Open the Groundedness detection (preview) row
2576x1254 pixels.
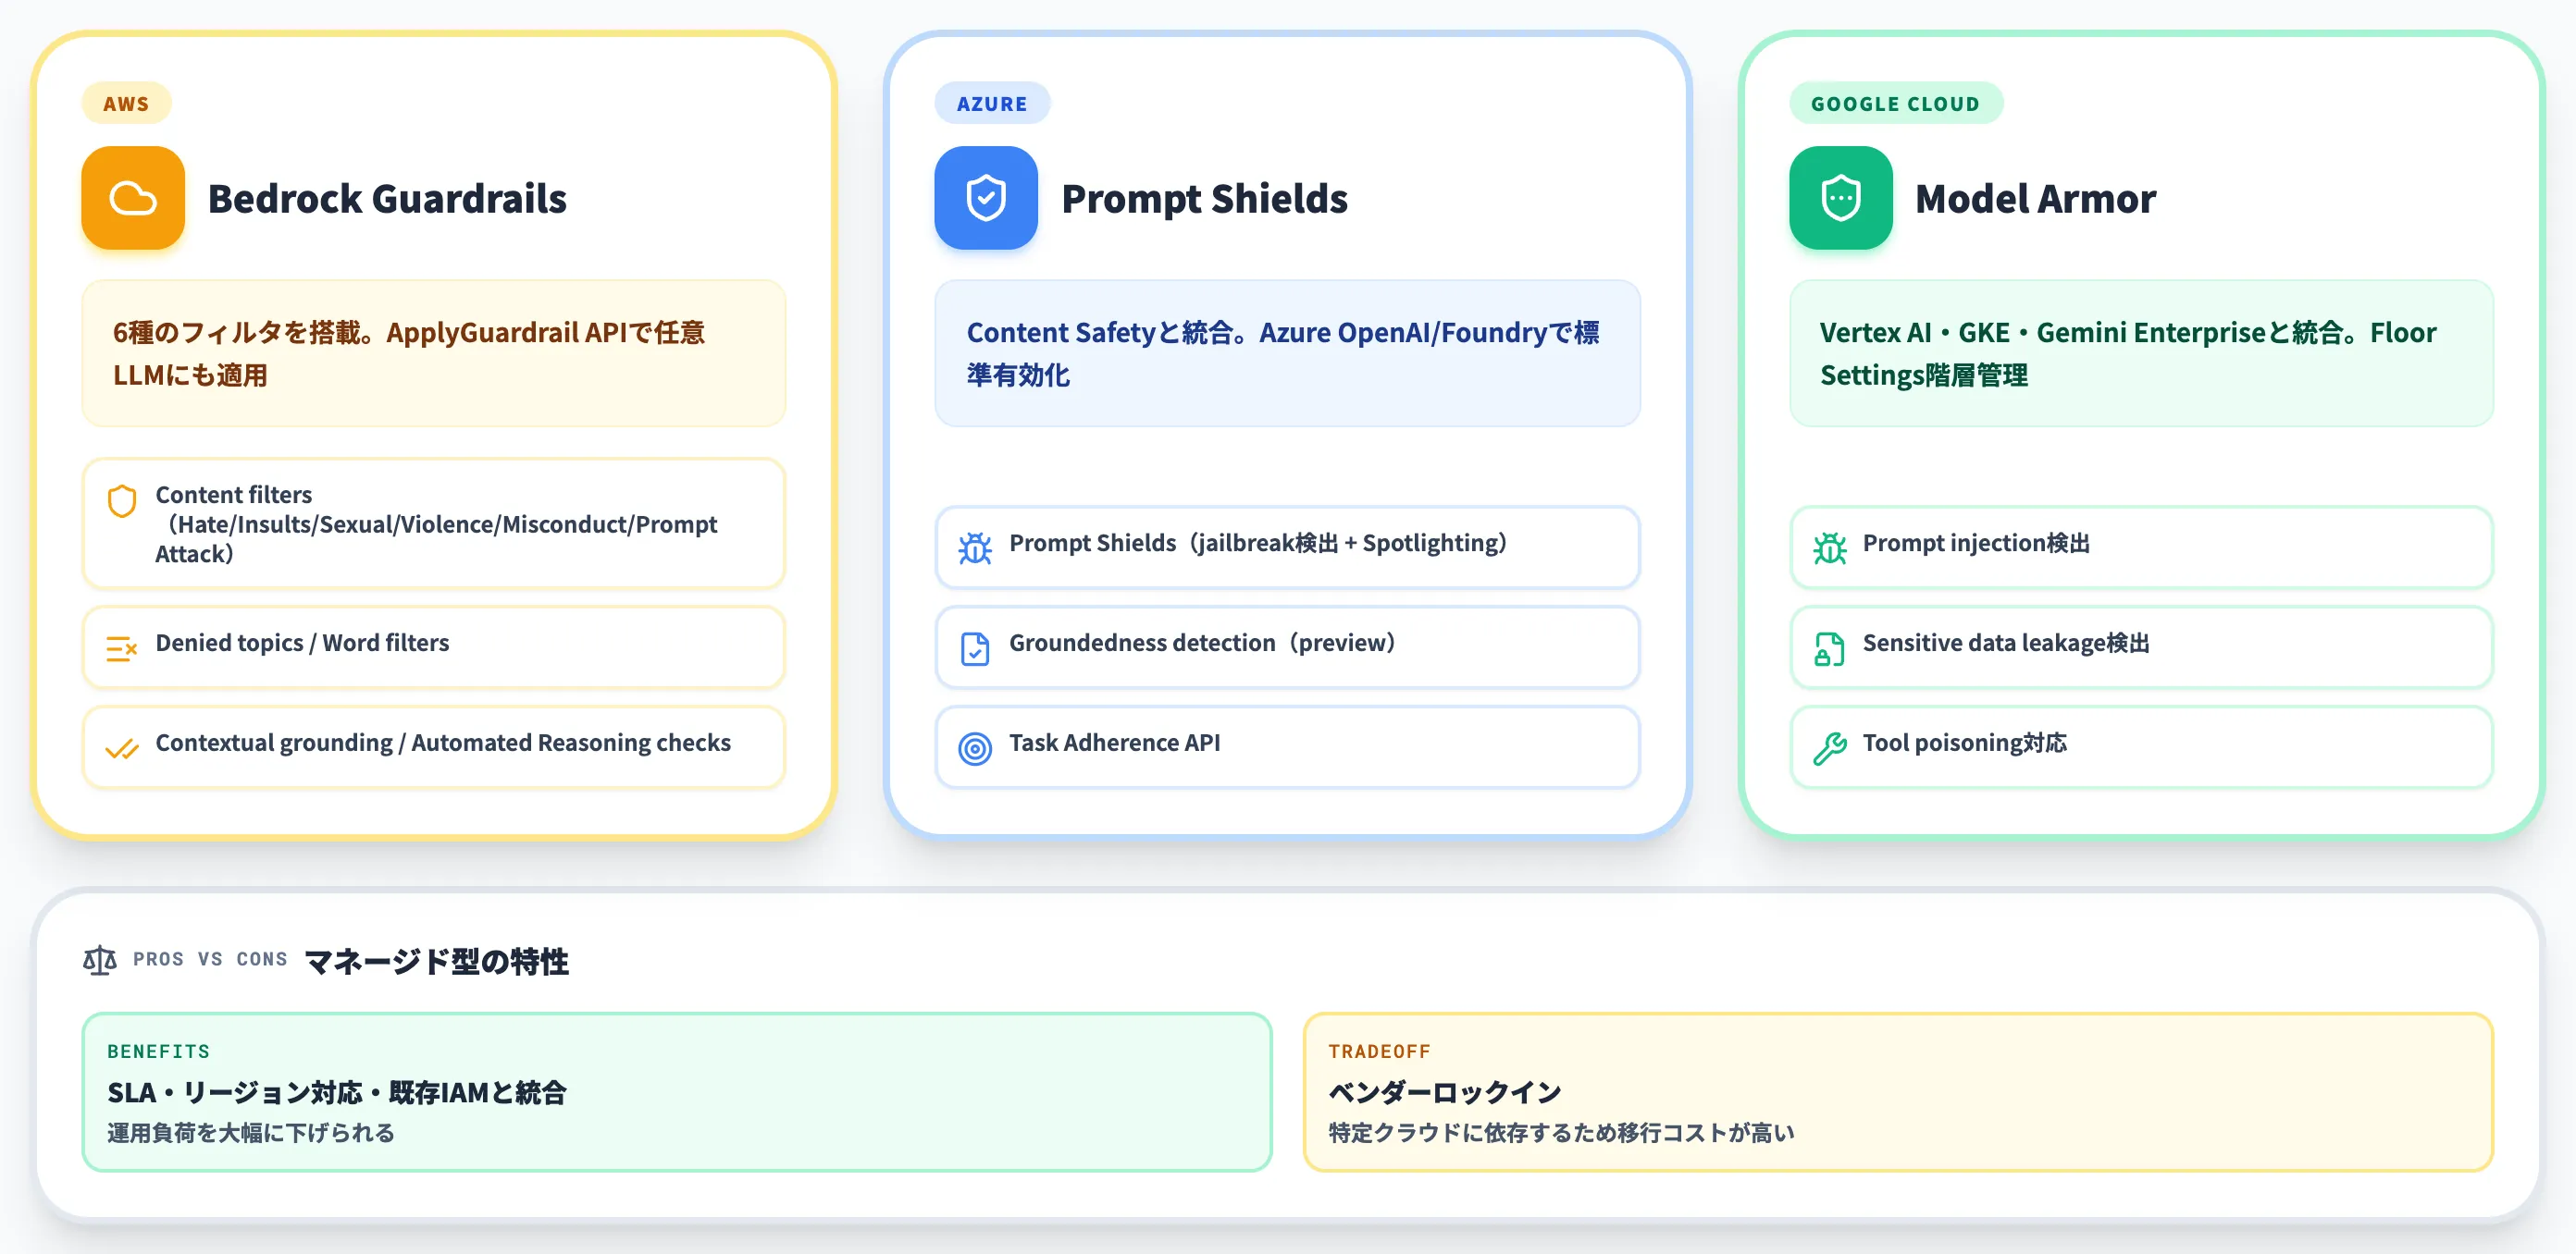pyautogui.click(x=1287, y=647)
